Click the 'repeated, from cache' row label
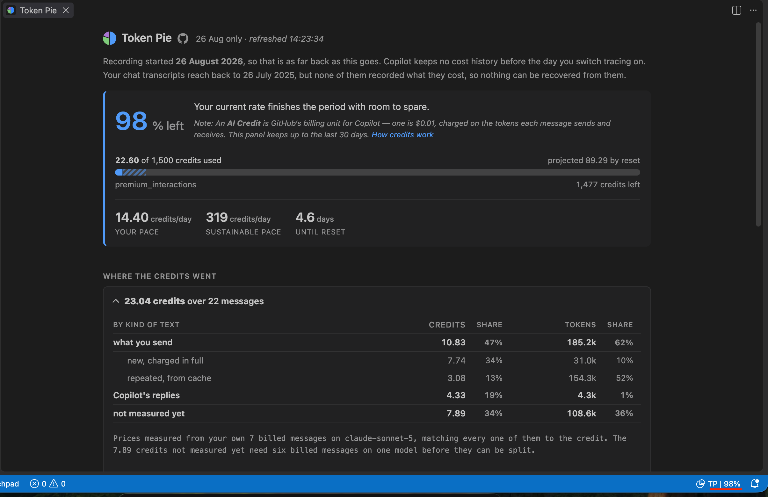 [169, 378]
